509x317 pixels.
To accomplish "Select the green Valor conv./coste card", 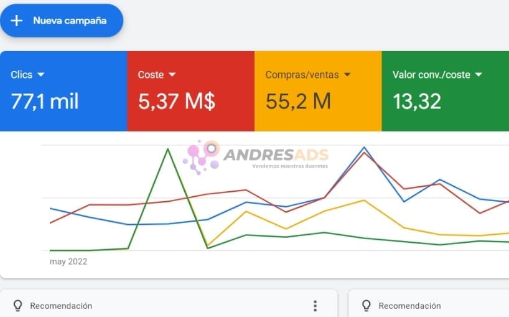I will (446, 92).
